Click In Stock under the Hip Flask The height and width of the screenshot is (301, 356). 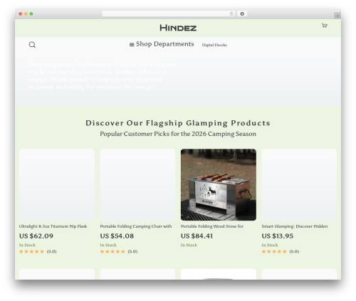pos(27,245)
